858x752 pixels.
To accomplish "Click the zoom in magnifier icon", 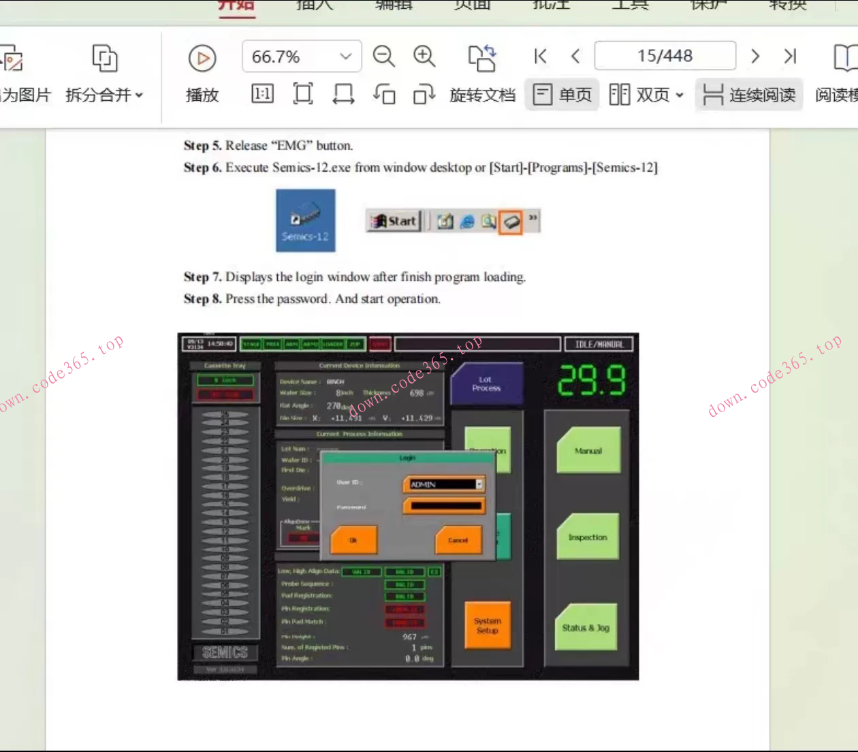I will [x=424, y=57].
